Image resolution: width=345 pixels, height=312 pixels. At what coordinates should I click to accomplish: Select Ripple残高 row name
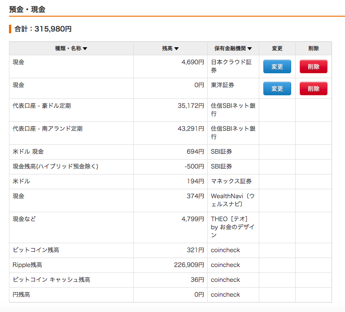tap(27, 265)
